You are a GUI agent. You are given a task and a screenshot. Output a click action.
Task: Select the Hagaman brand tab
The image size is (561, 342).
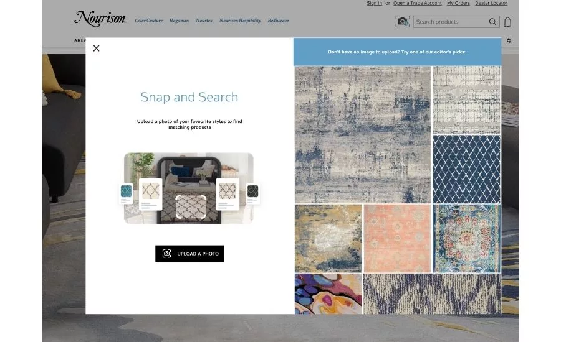(179, 21)
